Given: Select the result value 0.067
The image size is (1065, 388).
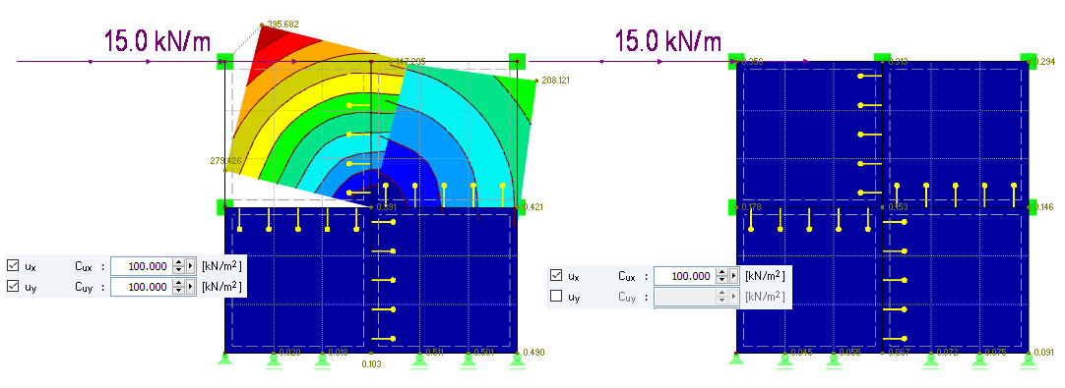Looking at the screenshot, I should pos(899,352).
